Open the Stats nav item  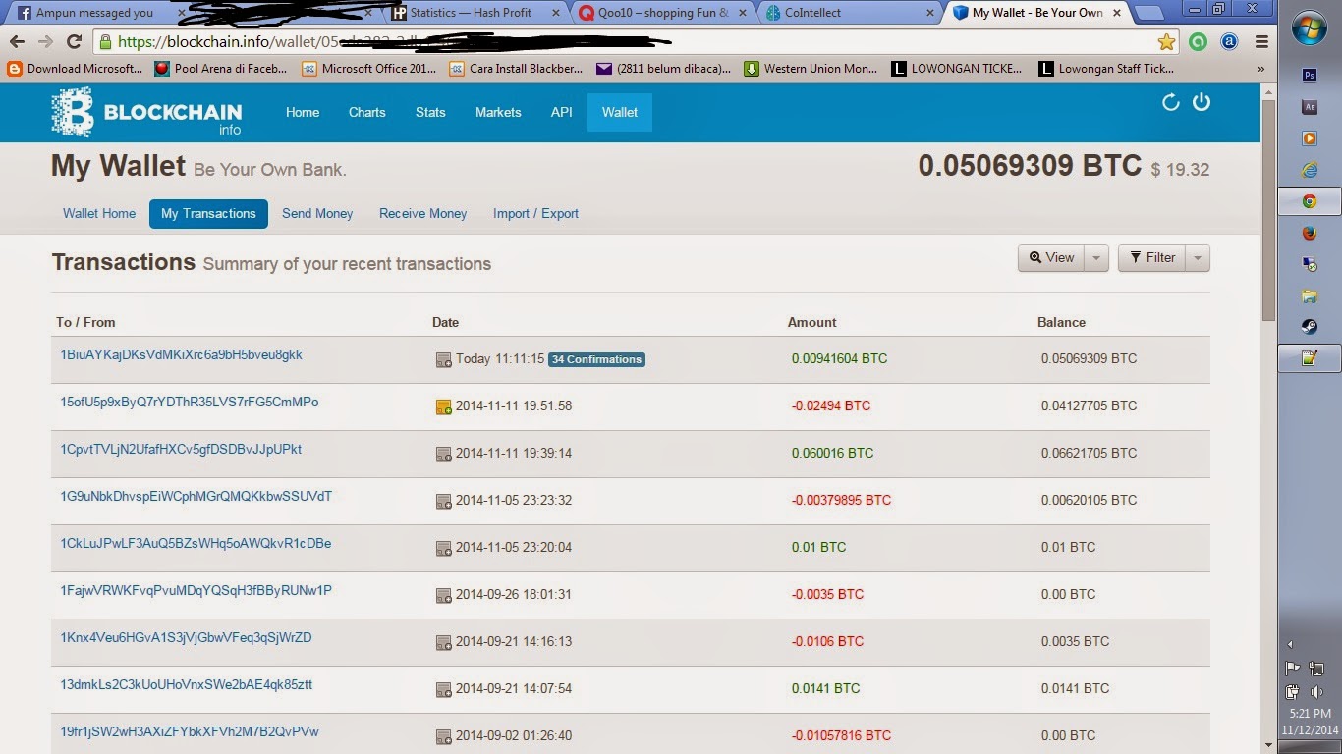pyautogui.click(x=430, y=112)
